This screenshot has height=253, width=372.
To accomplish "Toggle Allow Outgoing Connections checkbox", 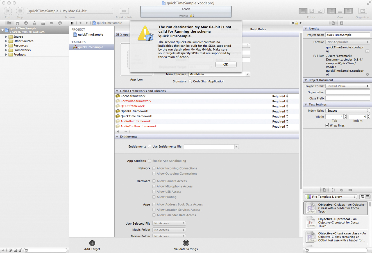I will [154, 173].
